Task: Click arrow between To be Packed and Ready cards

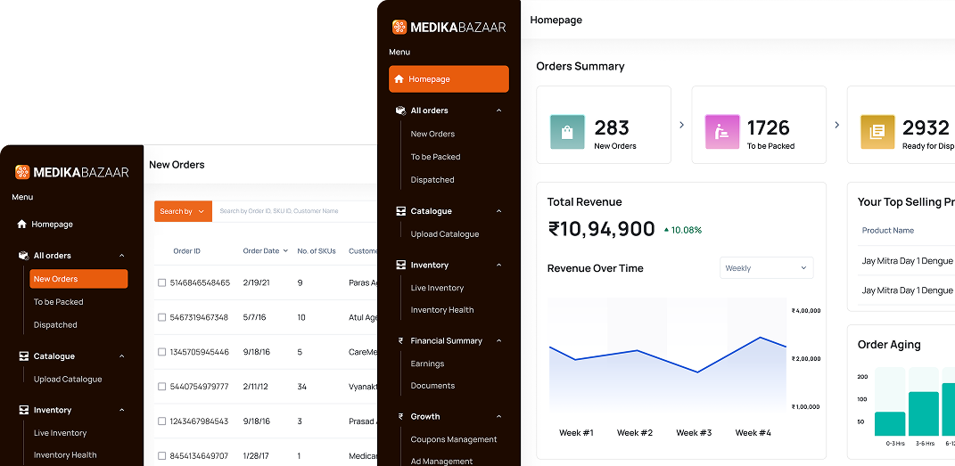Action: point(836,125)
